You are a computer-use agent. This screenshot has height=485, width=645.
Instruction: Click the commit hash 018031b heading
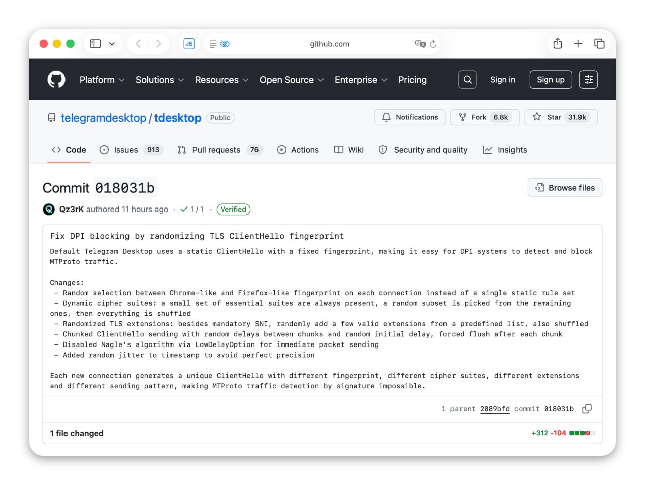(x=125, y=188)
